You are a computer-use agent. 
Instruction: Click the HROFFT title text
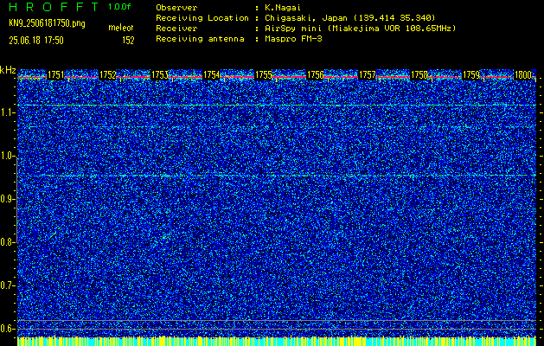click(54, 7)
